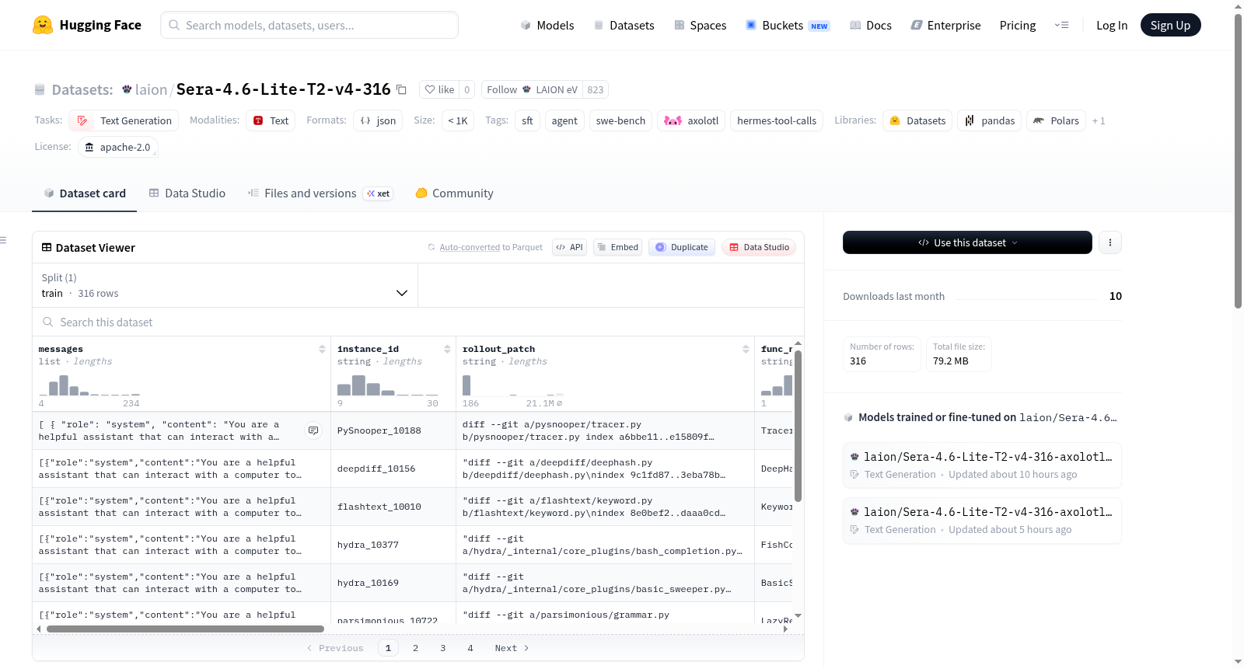Follow the LAION eV organization

tap(532, 89)
